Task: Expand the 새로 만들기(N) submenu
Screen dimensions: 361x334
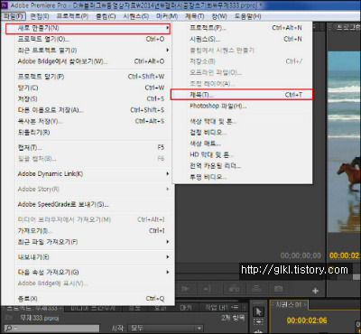Action: click(x=88, y=29)
